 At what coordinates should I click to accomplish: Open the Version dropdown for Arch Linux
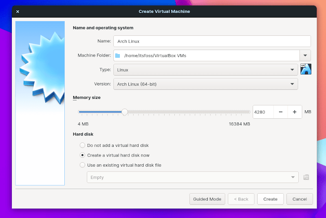(205, 84)
